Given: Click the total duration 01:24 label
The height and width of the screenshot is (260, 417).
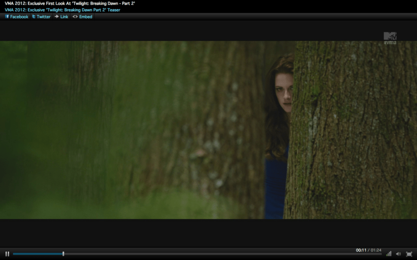Looking at the screenshot, I should 376,250.
